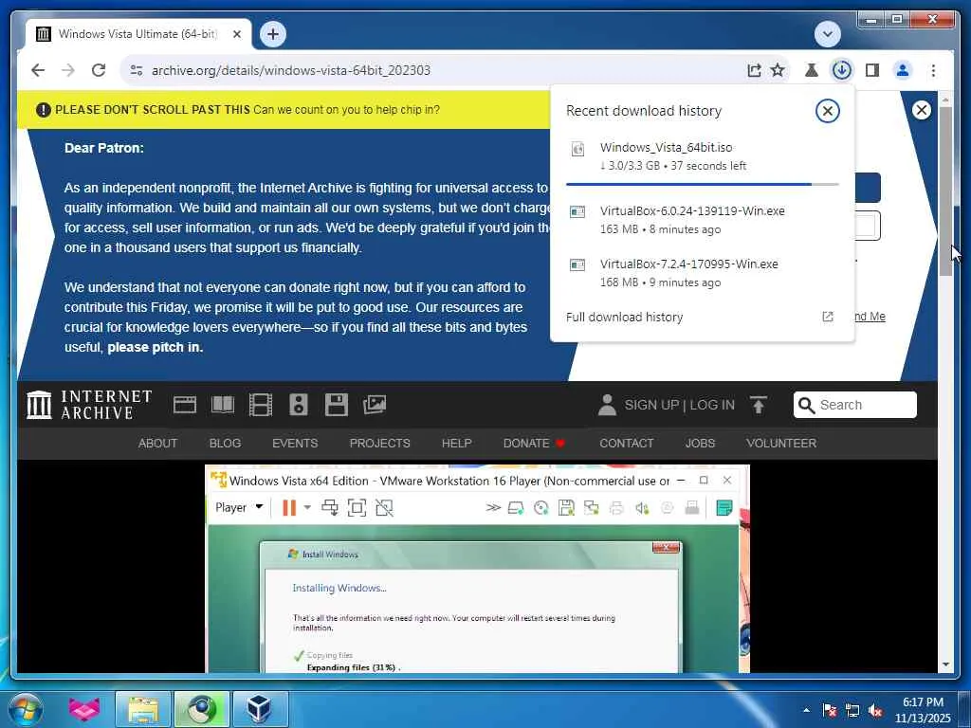Open the tab search dropdown

(x=827, y=34)
